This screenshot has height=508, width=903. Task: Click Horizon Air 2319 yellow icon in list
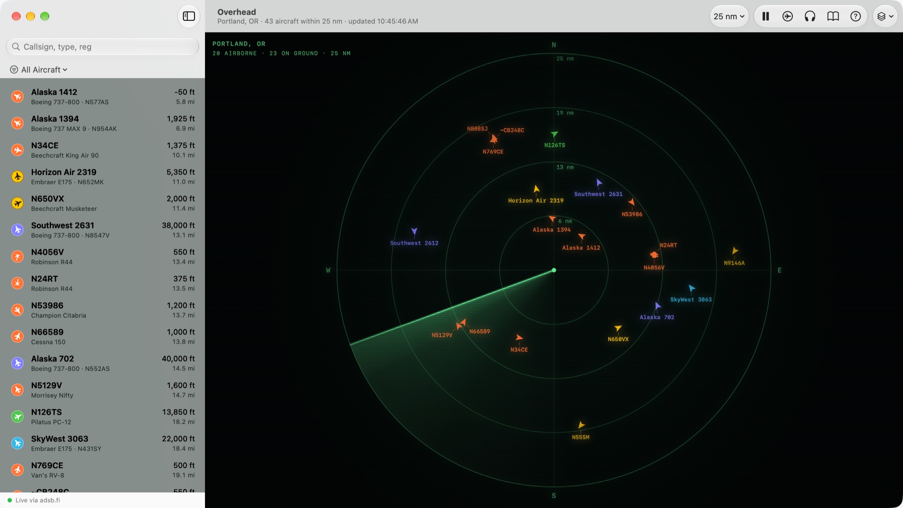click(x=17, y=176)
